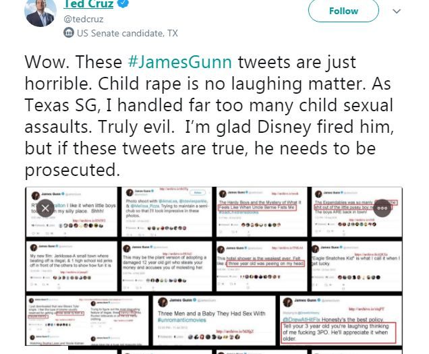429x354 pixels.
Task: Click the government building icon beside candidate label
Action: [x=69, y=32]
